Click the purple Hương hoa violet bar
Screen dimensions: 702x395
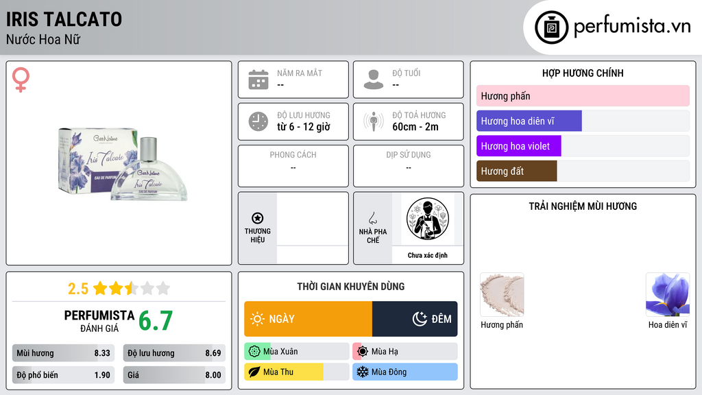[x=519, y=146]
